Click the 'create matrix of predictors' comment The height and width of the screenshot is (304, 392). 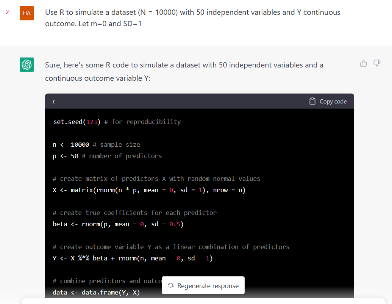tap(156, 179)
